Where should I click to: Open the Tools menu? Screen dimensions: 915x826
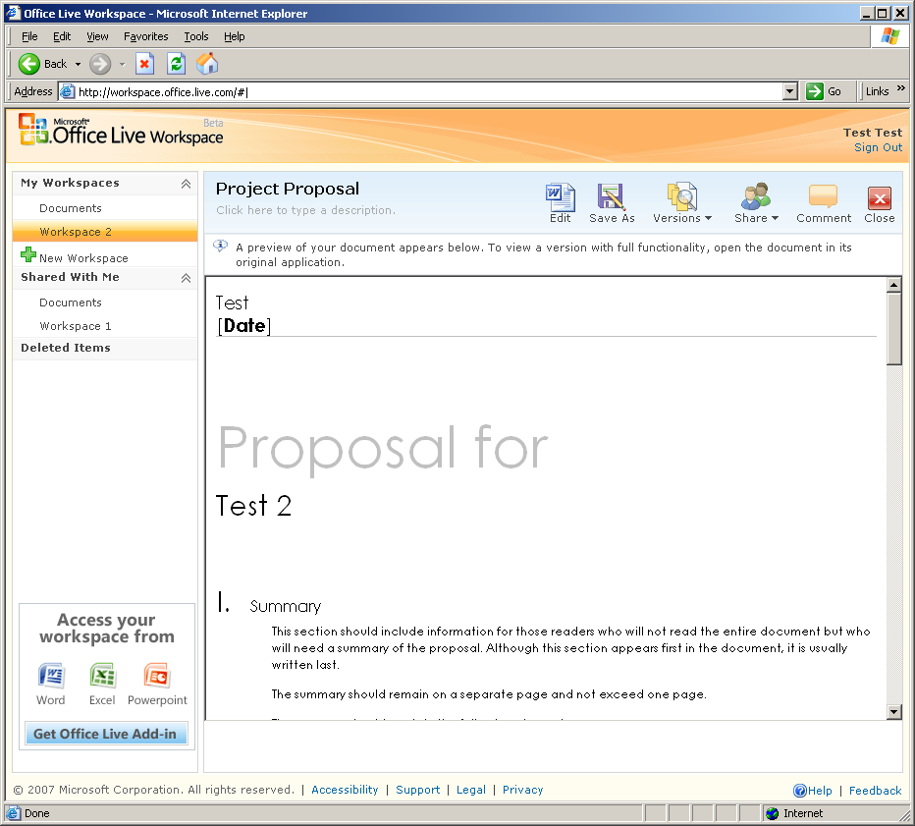click(x=196, y=36)
